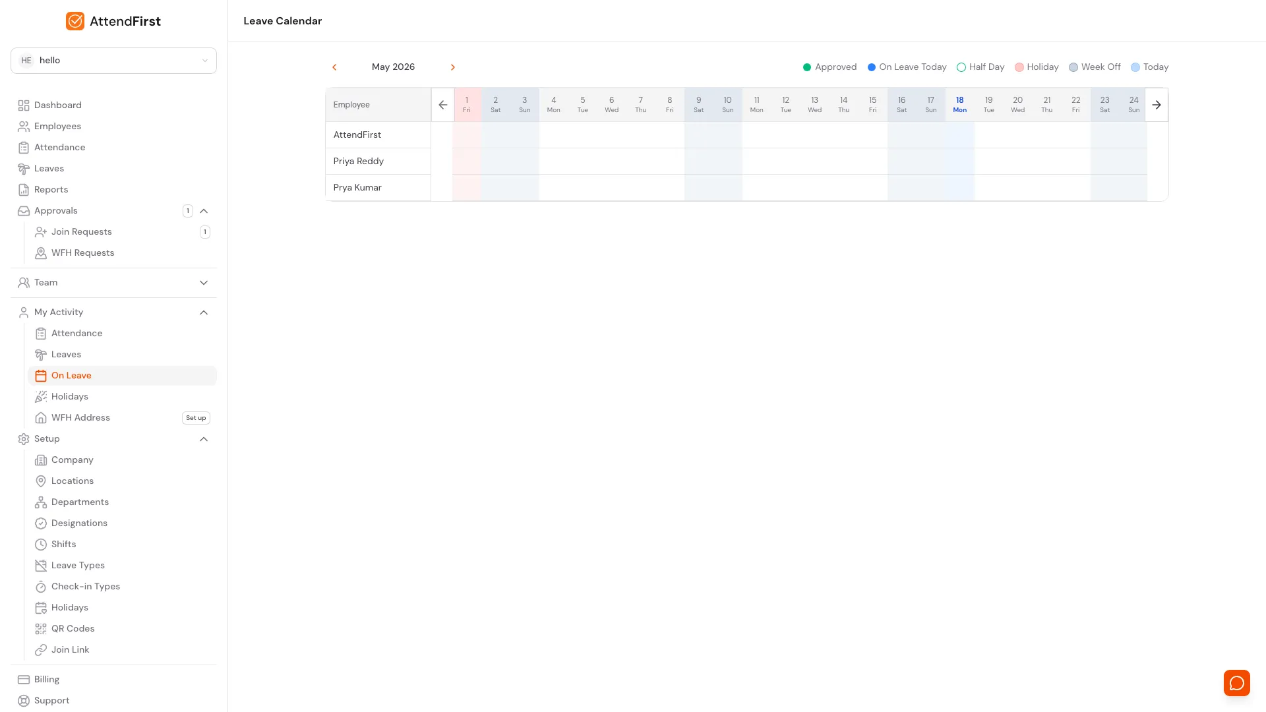1266x712 pixels.
Task: Click the Employee column header
Action: 378,105
